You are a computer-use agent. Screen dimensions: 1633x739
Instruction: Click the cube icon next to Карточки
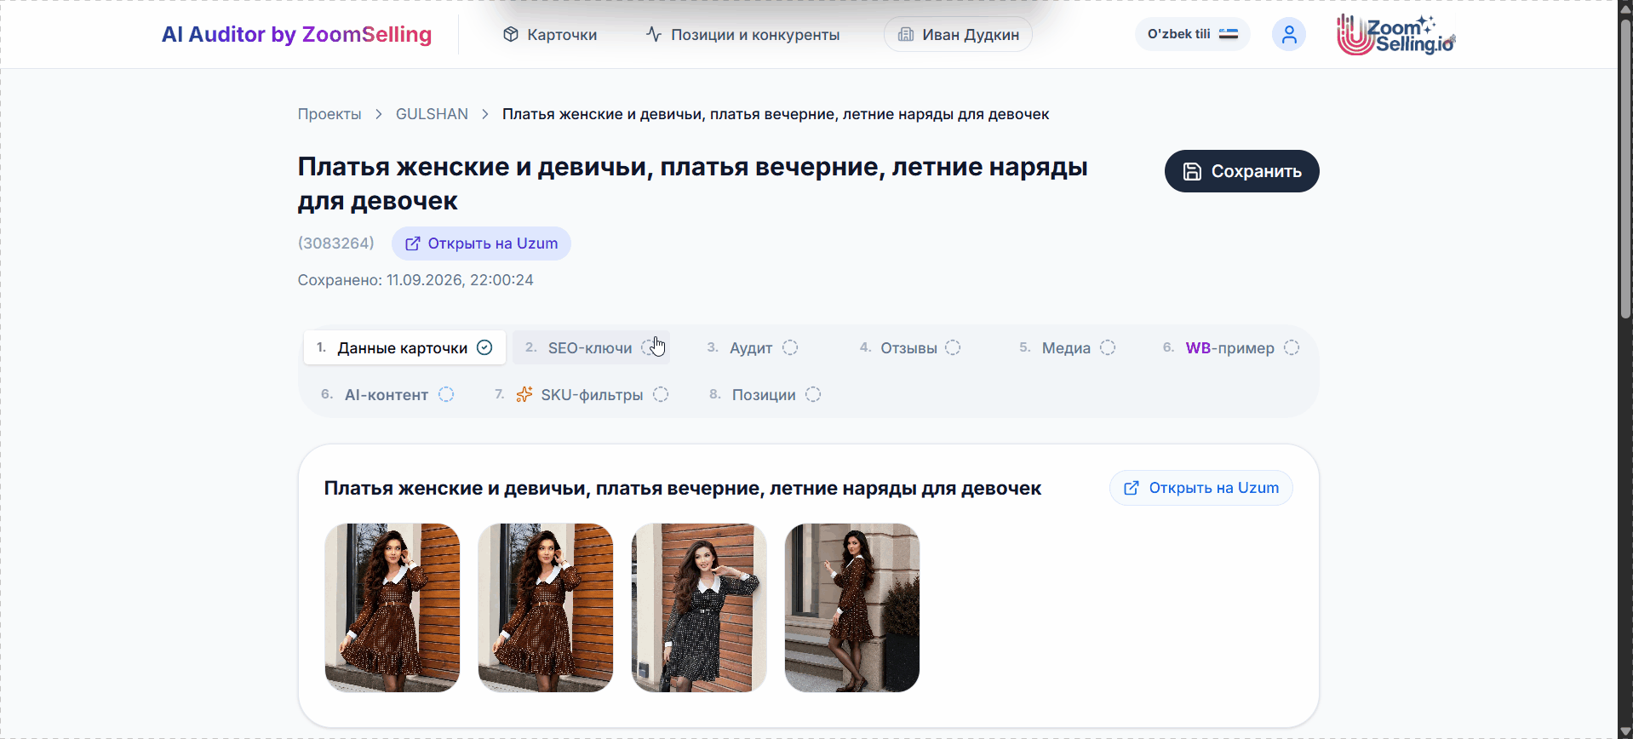coord(511,34)
